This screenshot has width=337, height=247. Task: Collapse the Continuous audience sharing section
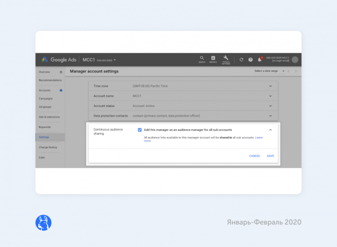tap(270, 130)
